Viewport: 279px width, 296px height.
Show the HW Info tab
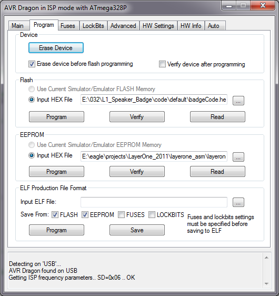tap(191, 26)
